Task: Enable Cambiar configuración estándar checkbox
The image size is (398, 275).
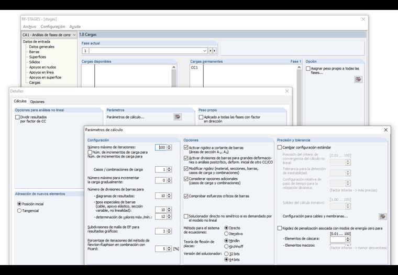Action: [x=280, y=147]
